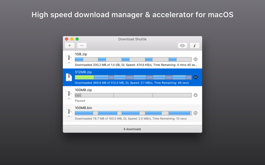Select the 512MB.zip file name
Image resolution: width=265 pixels, height=165 pixels.
pyautogui.click(x=83, y=72)
